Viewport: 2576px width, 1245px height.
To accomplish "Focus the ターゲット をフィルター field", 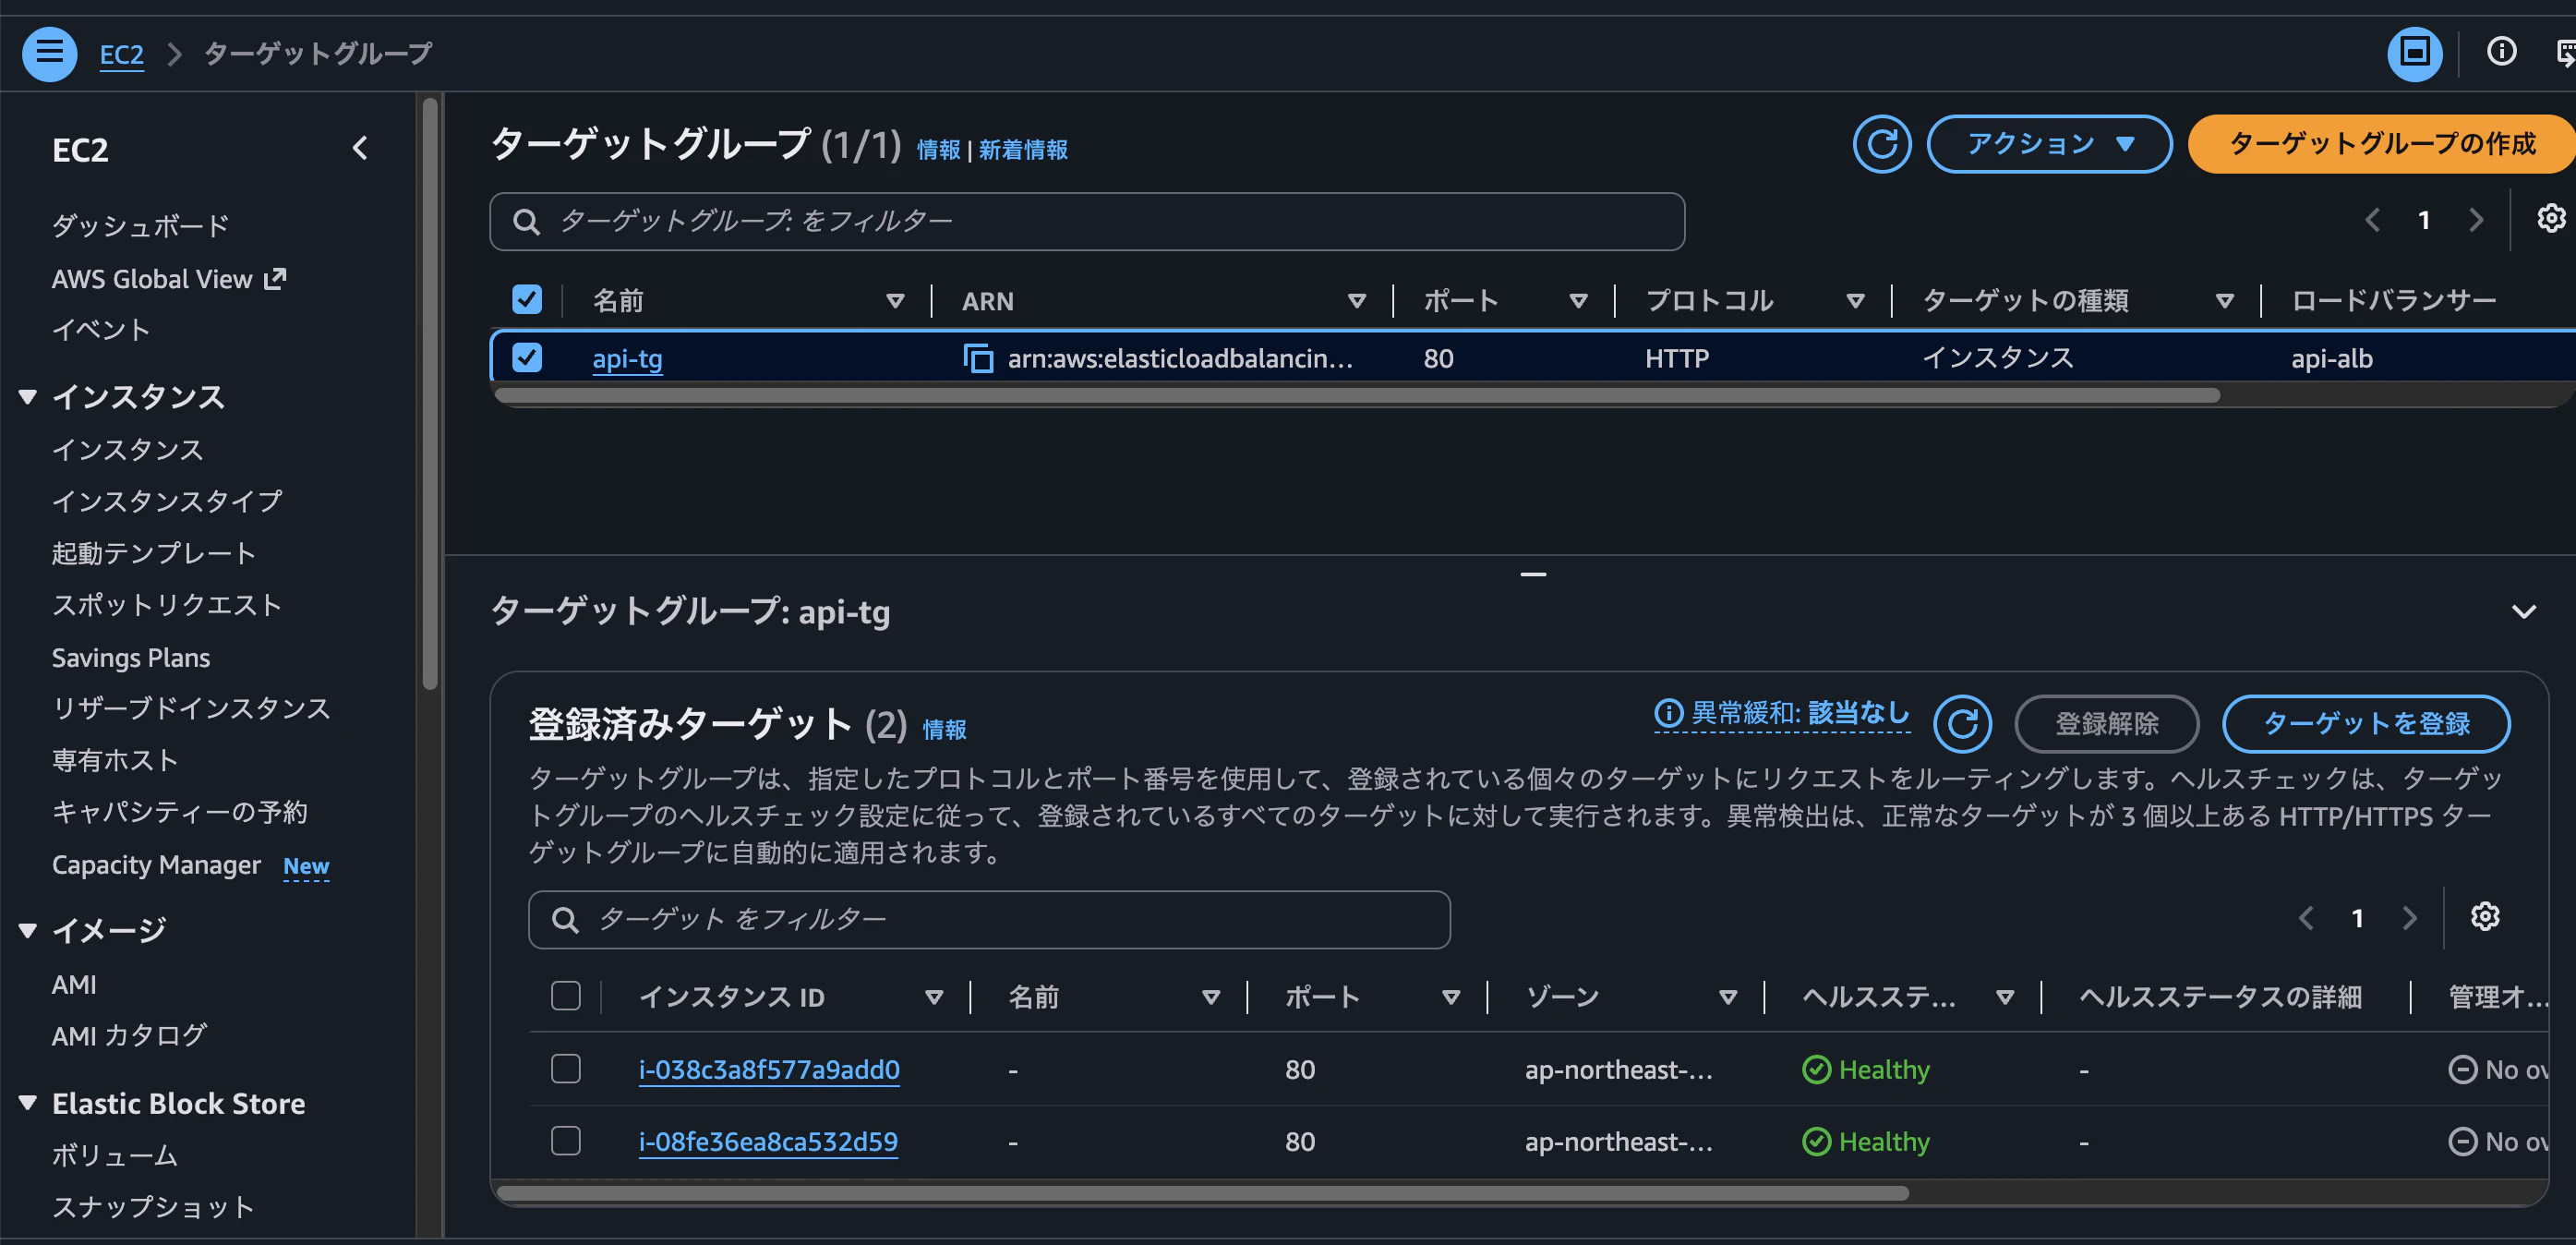I will pyautogui.click(x=989, y=919).
